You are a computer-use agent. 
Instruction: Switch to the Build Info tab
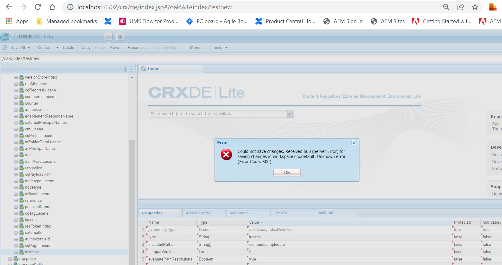335,213
